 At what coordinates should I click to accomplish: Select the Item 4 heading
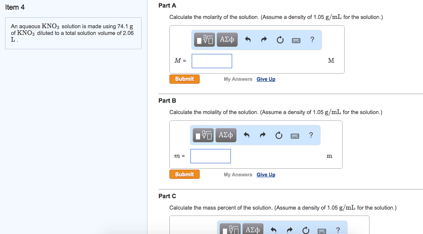[x=15, y=7]
